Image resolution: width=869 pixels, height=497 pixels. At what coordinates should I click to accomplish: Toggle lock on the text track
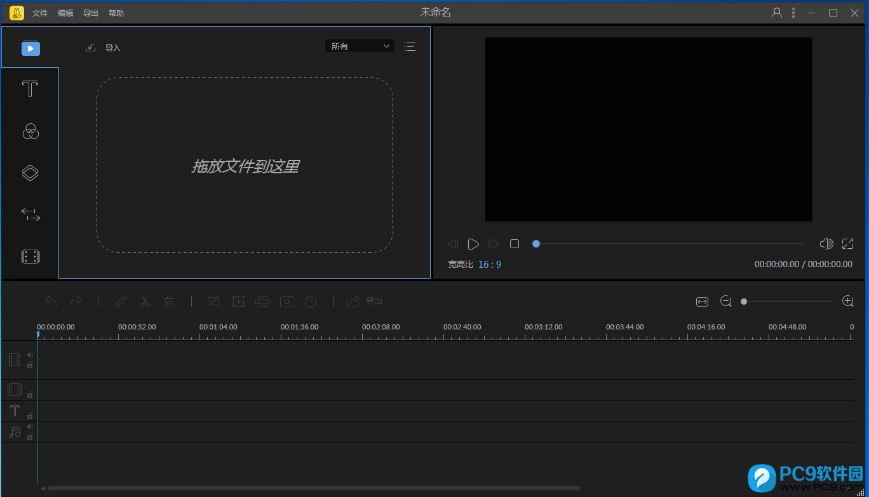(x=30, y=416)
